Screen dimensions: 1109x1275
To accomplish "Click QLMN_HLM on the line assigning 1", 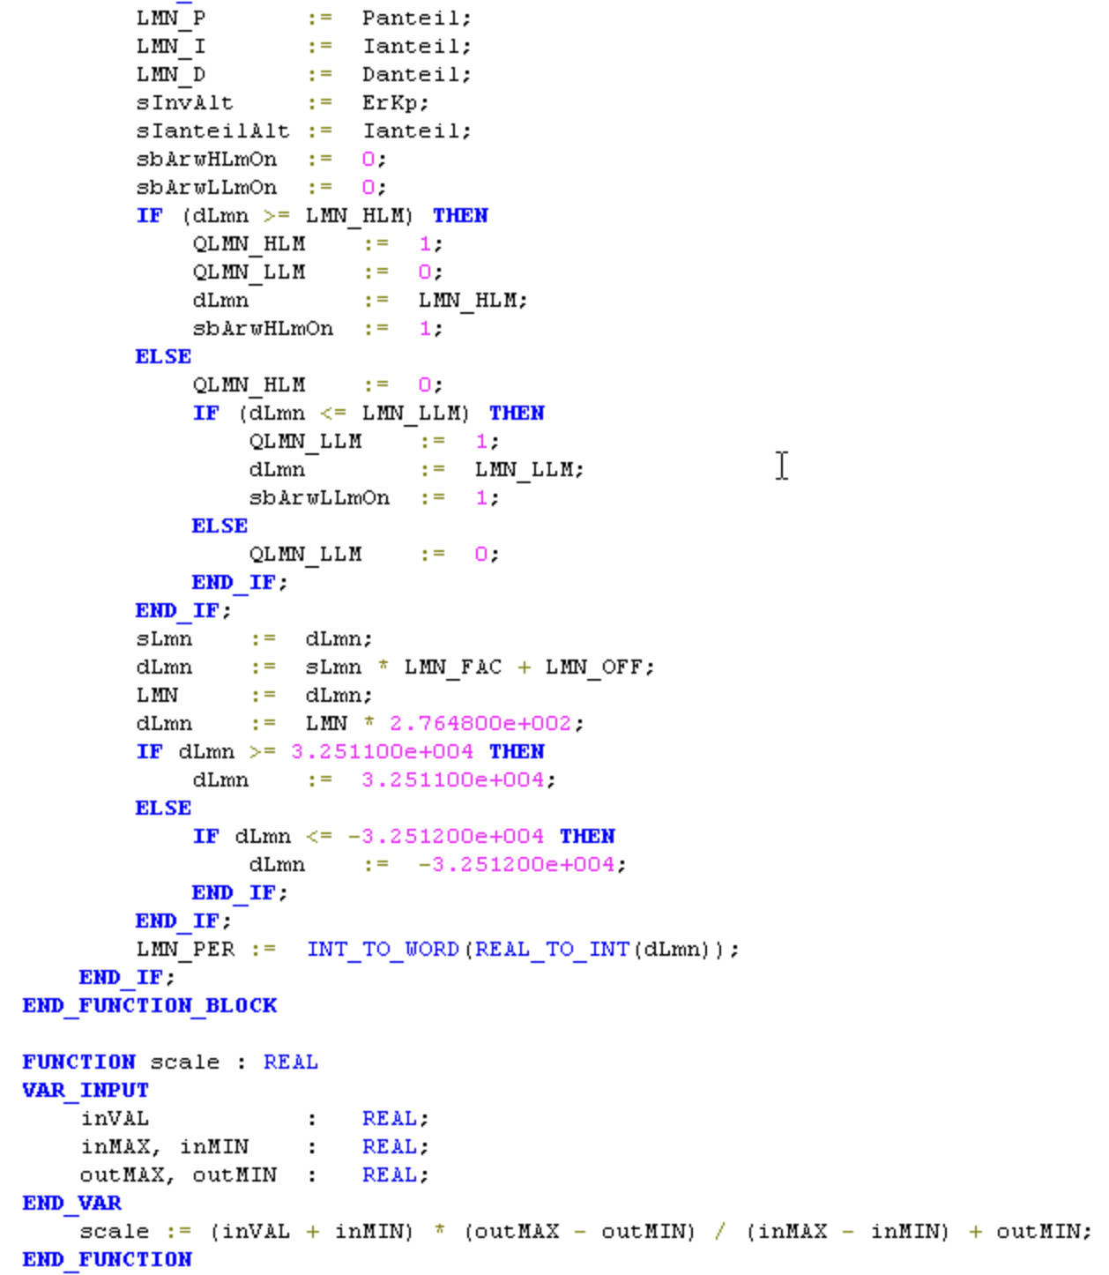I will tap(249, 243).
